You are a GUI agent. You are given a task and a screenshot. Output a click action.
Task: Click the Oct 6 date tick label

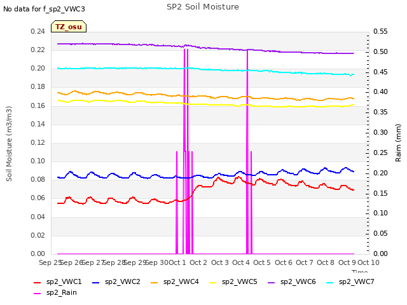point(284,262)
